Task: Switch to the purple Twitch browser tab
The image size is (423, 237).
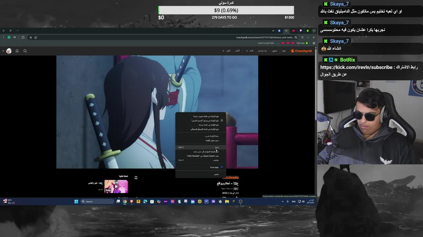Action: (x=300, y=31)
